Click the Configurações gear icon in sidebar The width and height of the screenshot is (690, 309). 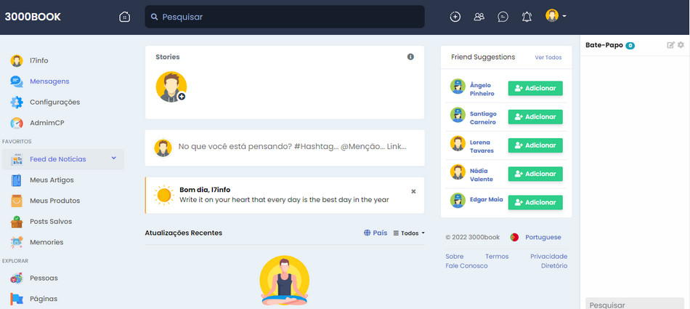click(x=17, y=103)
